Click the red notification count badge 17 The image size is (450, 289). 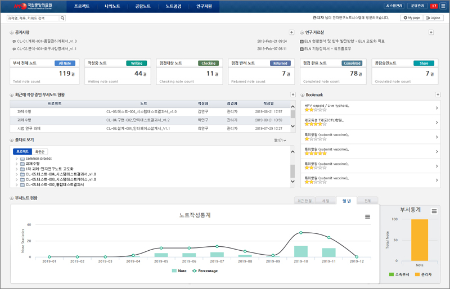(x=434, y=6)
